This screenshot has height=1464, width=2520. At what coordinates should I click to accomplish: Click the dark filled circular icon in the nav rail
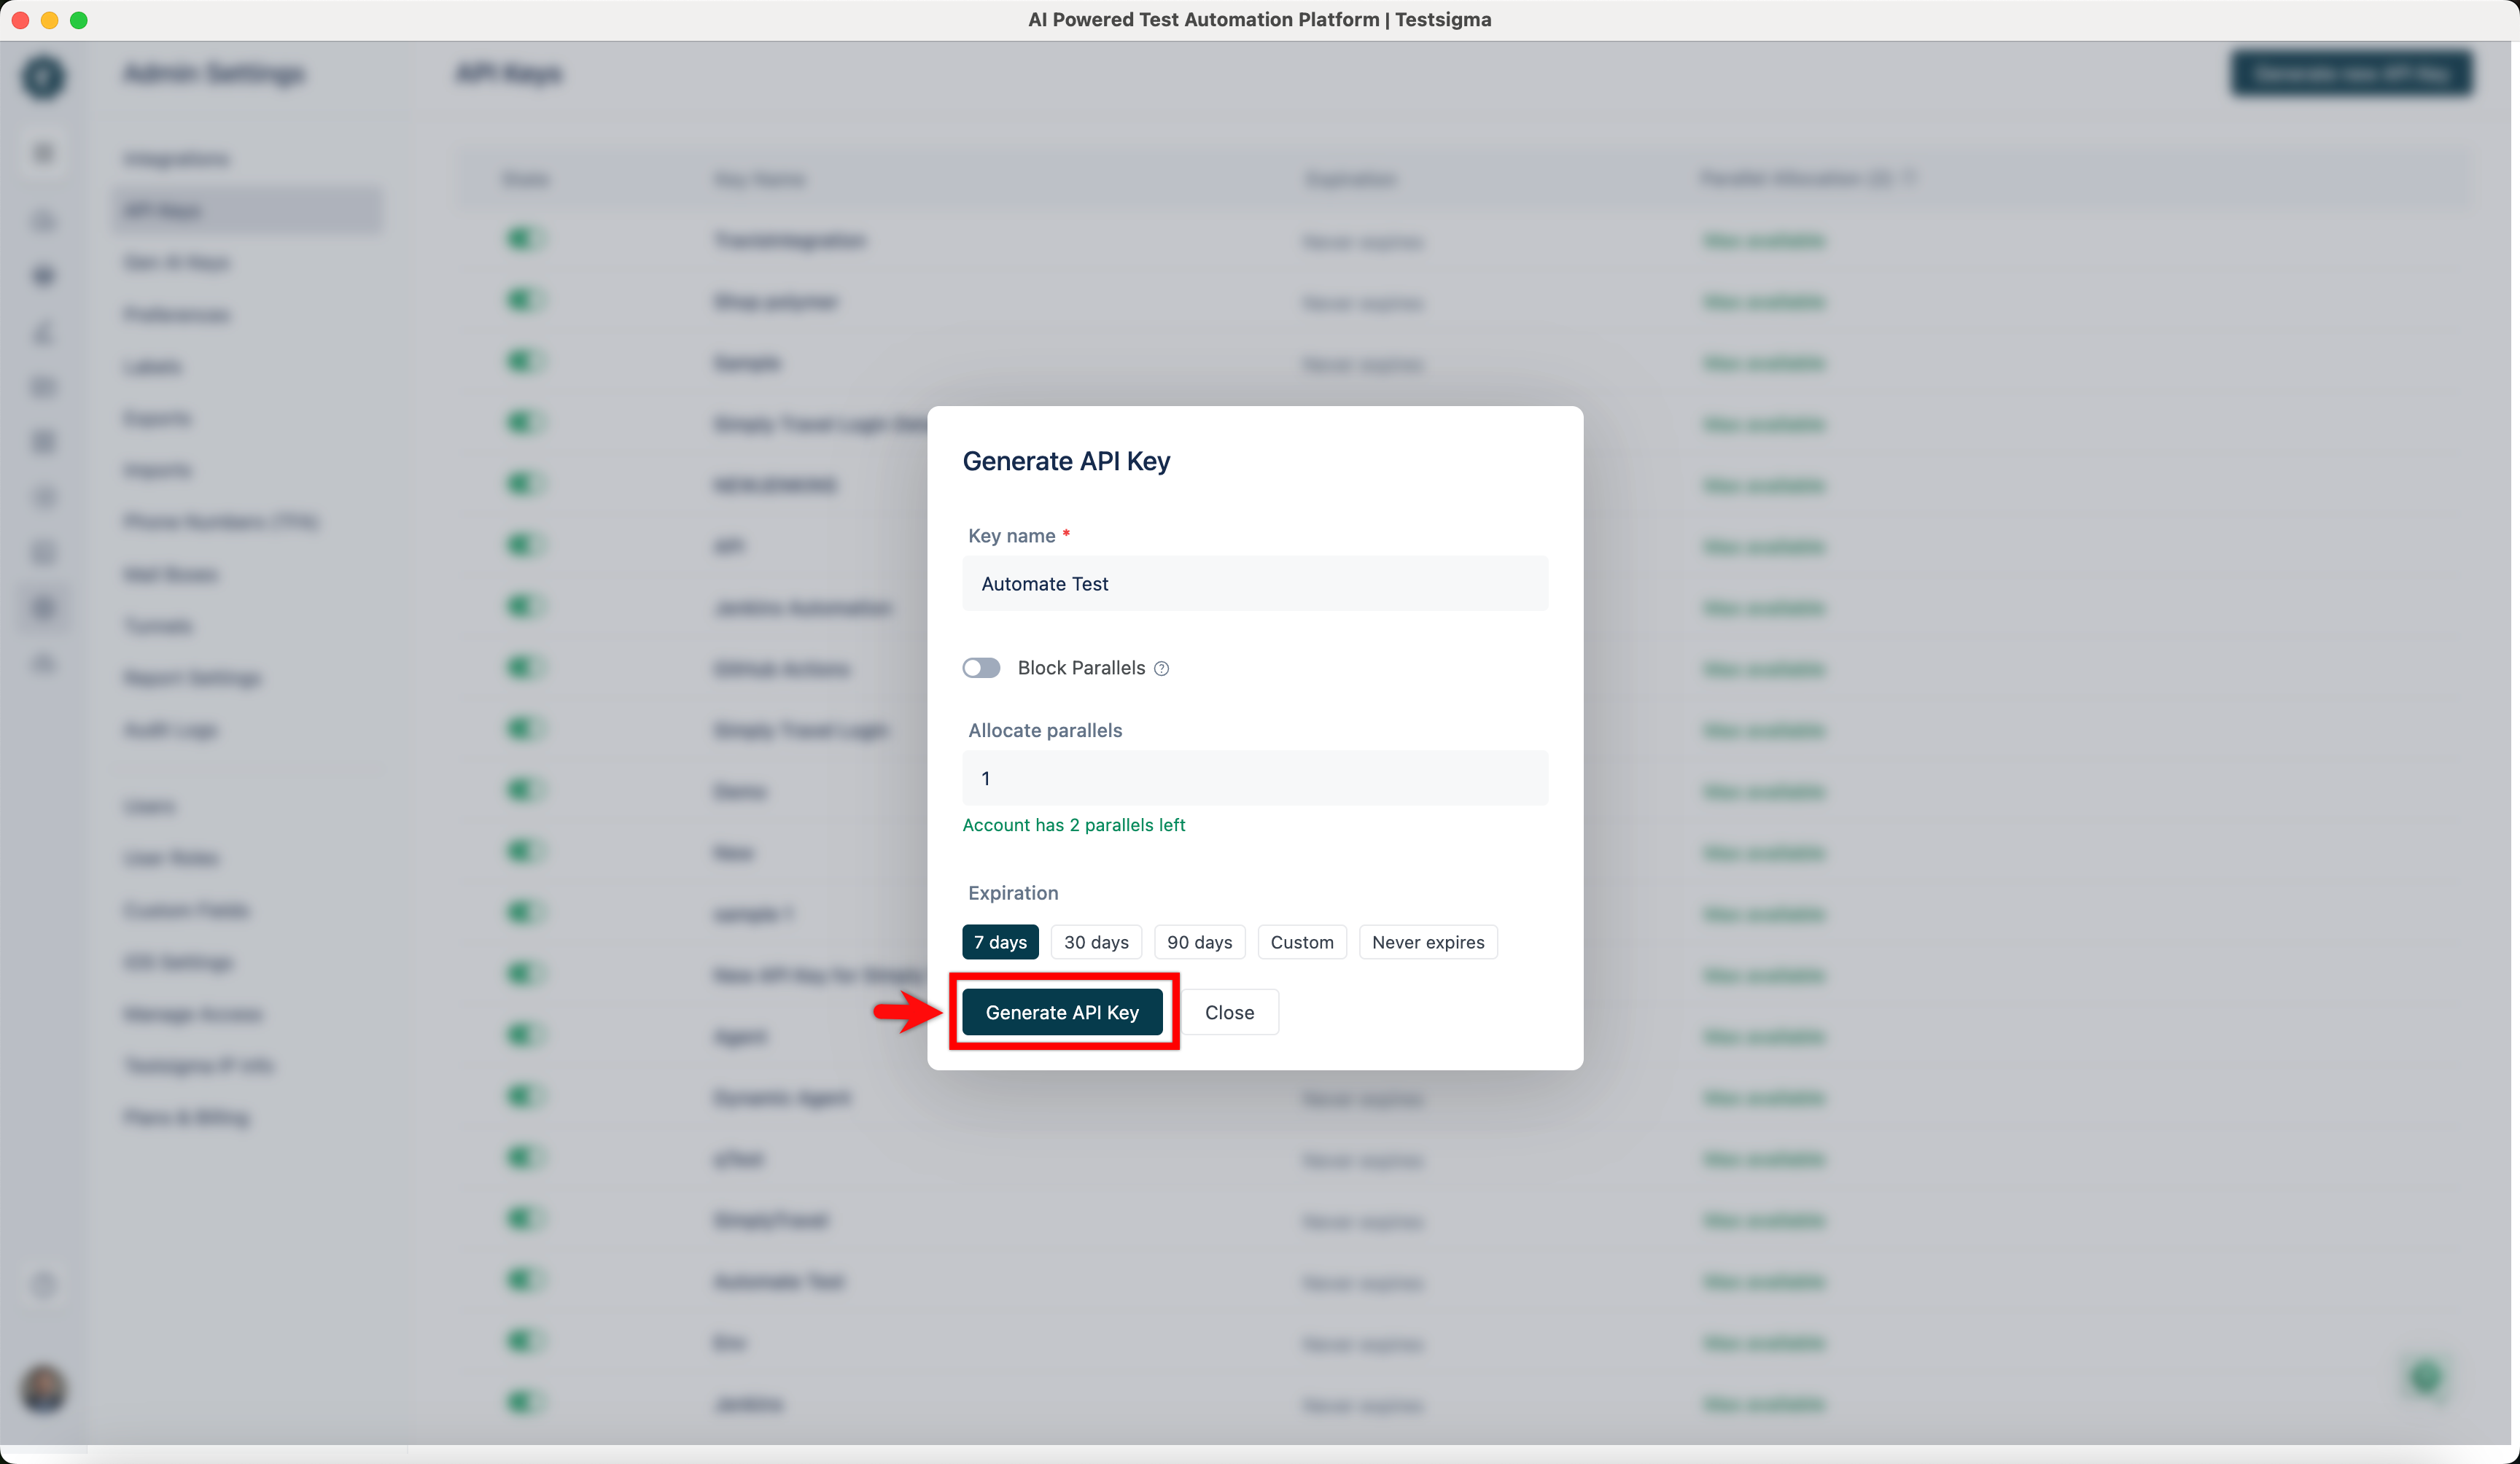pyautogui.click(x=43, y=276)
